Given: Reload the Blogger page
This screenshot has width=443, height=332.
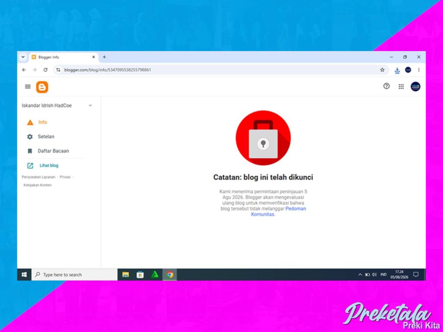Looking at the screenshot, I should point(45,70).
